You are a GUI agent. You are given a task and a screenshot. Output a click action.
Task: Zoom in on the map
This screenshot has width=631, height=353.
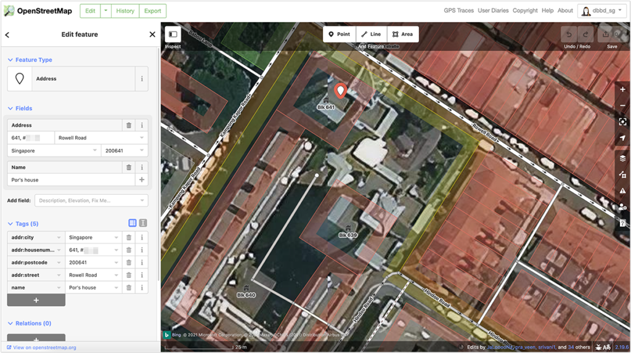pyautogui.click(x=623, y=89)
